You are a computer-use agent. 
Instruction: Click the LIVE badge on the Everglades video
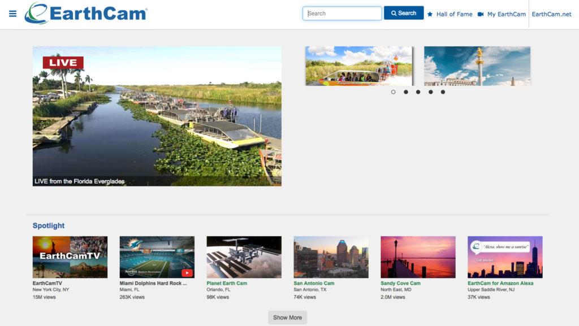[x=63, y=62]
